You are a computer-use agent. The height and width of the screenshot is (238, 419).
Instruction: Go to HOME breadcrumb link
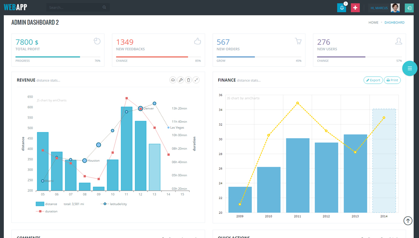point(373,23)
